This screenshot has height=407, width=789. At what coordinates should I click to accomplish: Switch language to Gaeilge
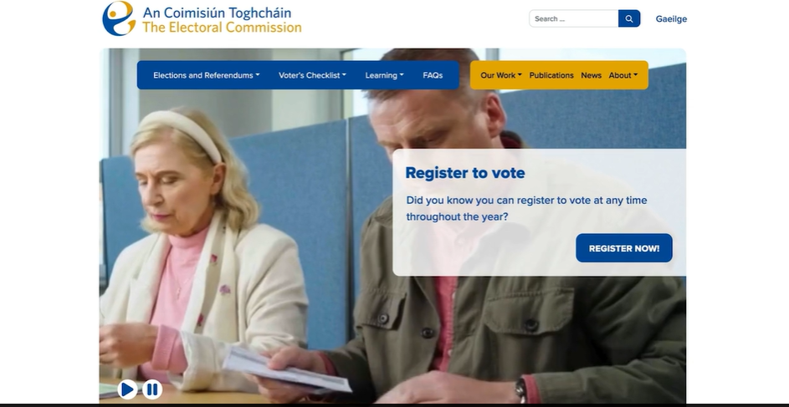671,19
